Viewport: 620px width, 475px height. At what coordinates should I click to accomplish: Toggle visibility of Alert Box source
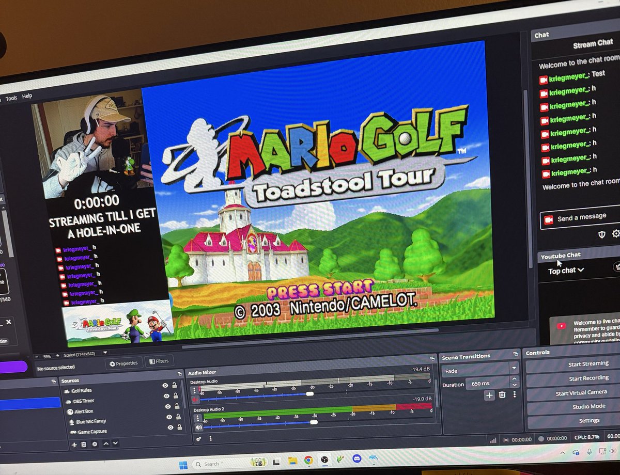pos(168,406)
